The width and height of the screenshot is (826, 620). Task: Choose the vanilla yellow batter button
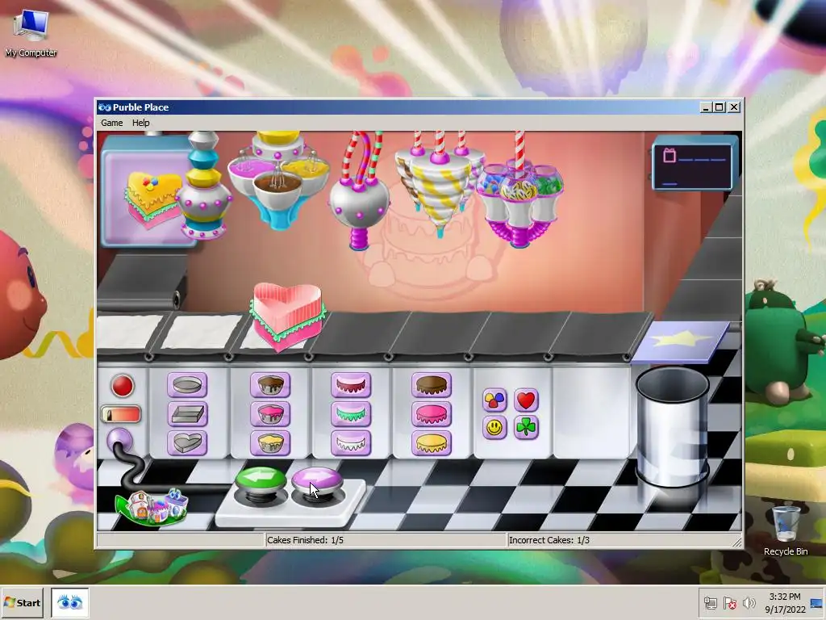tap(270, 443)
